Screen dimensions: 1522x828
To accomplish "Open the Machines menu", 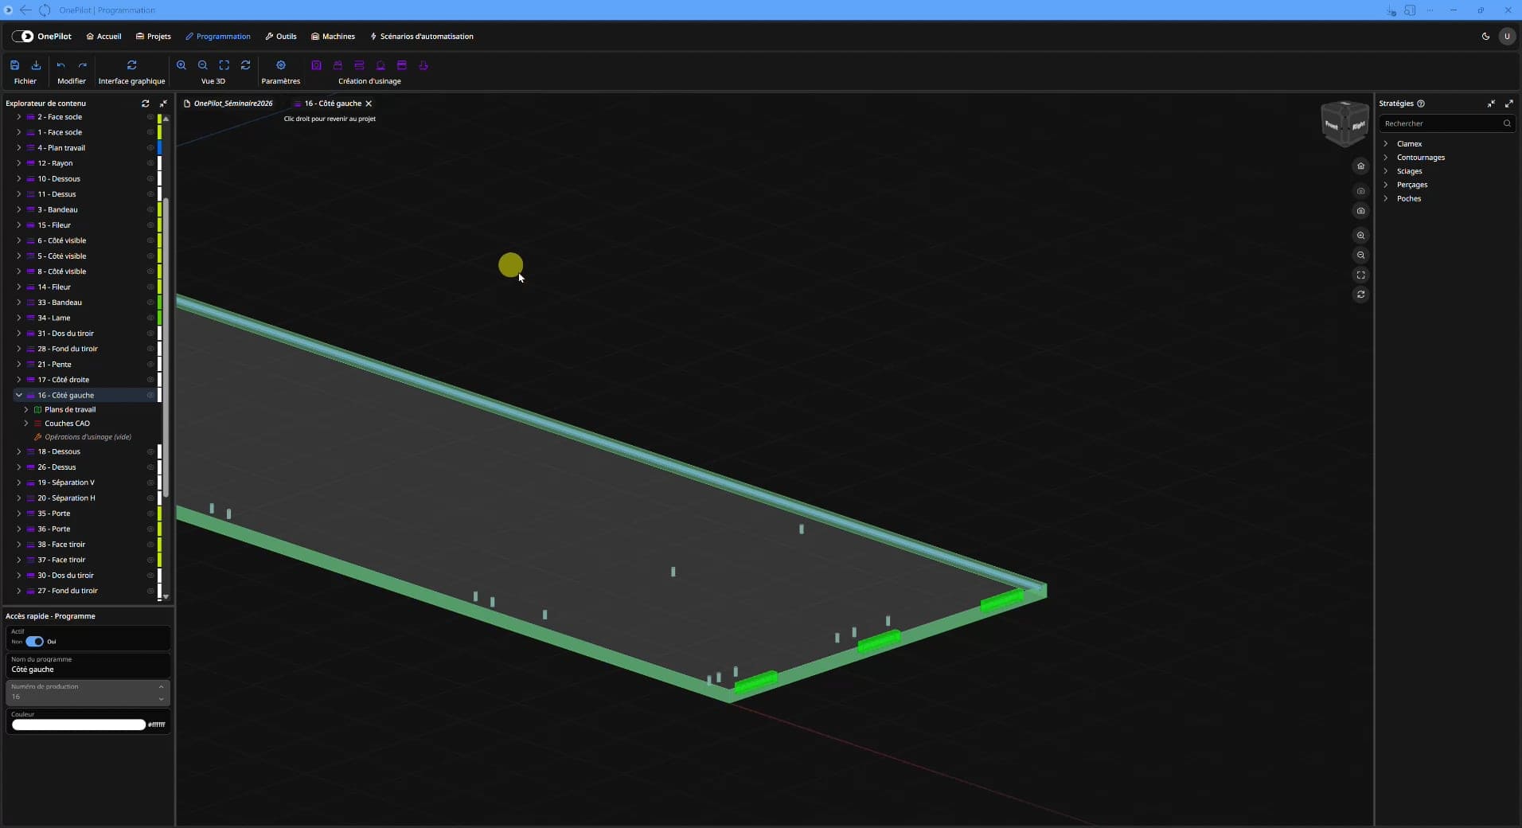I will (x=334, y=37).
